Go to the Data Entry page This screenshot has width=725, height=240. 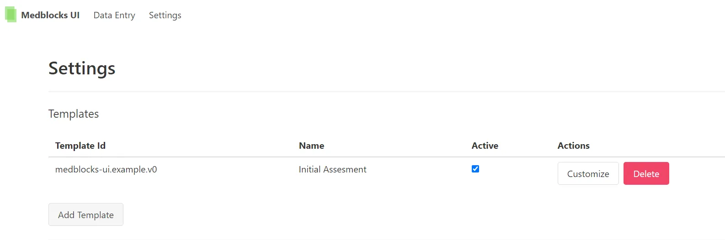(114, 15)
